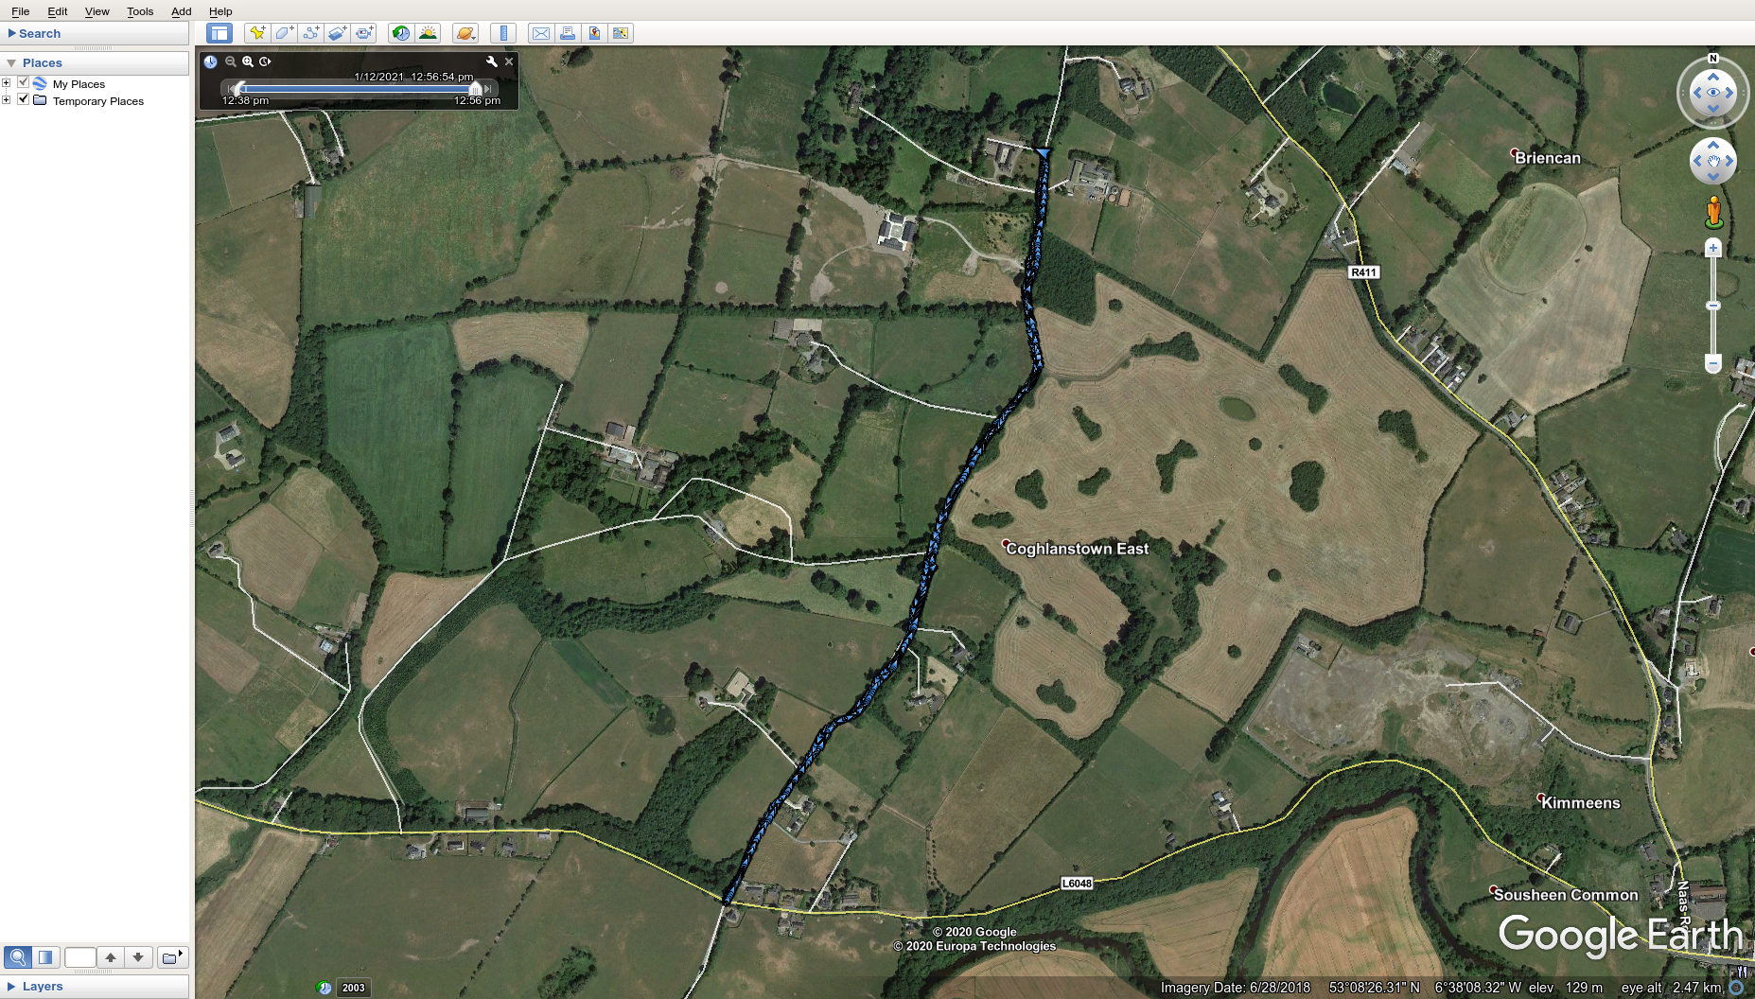Screen dimensions: 1755x999
Task: Add a polygon to the map
Action: [284, 33]
